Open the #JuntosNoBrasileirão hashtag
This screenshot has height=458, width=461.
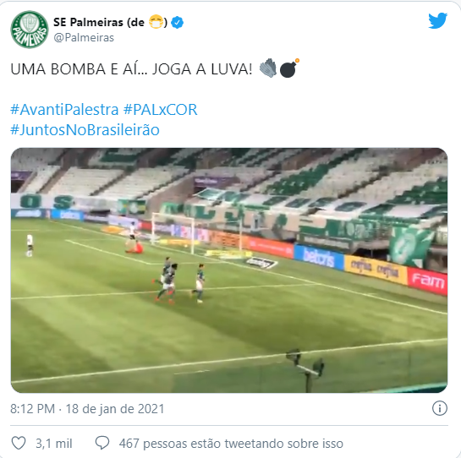(85, 130)
